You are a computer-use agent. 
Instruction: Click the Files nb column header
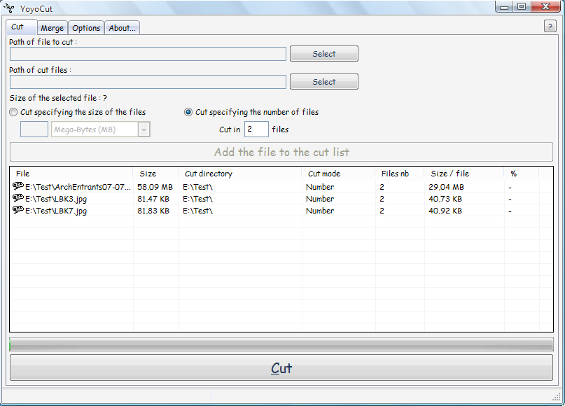pyautogui.click(x=400, y=174)
